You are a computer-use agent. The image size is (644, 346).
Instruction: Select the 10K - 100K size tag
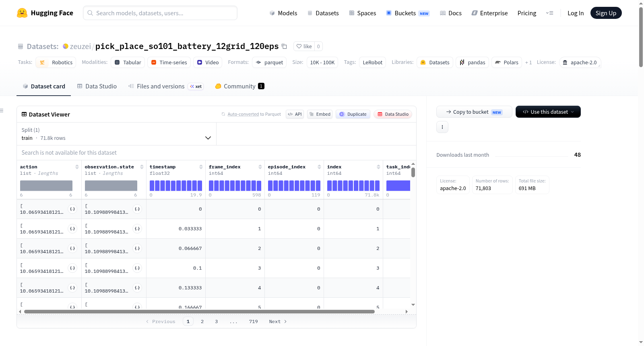coord(322,62)
